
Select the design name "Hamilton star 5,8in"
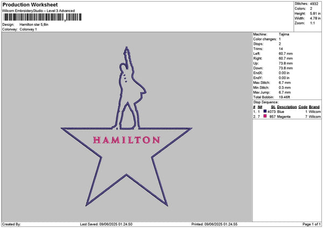[x=34, y=25]
